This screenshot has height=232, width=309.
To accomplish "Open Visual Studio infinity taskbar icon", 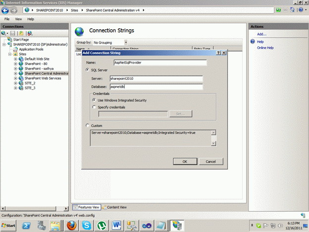I will [x=147, y=226].
